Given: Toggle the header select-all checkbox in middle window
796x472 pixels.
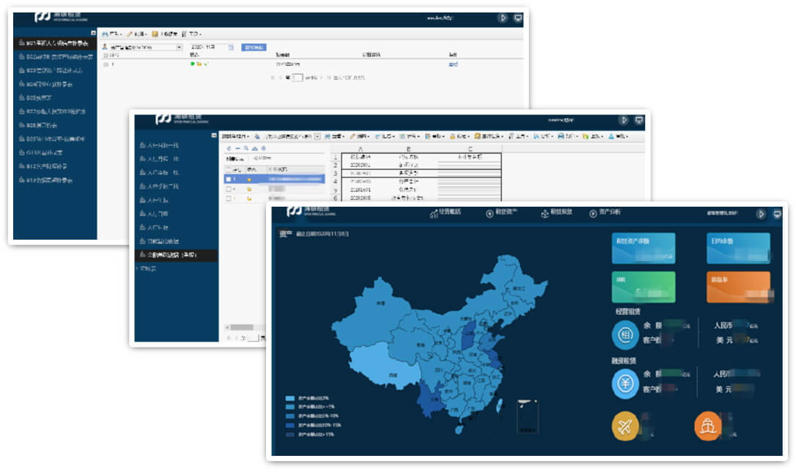Looking at the screenshot, I should coord(229,170).
